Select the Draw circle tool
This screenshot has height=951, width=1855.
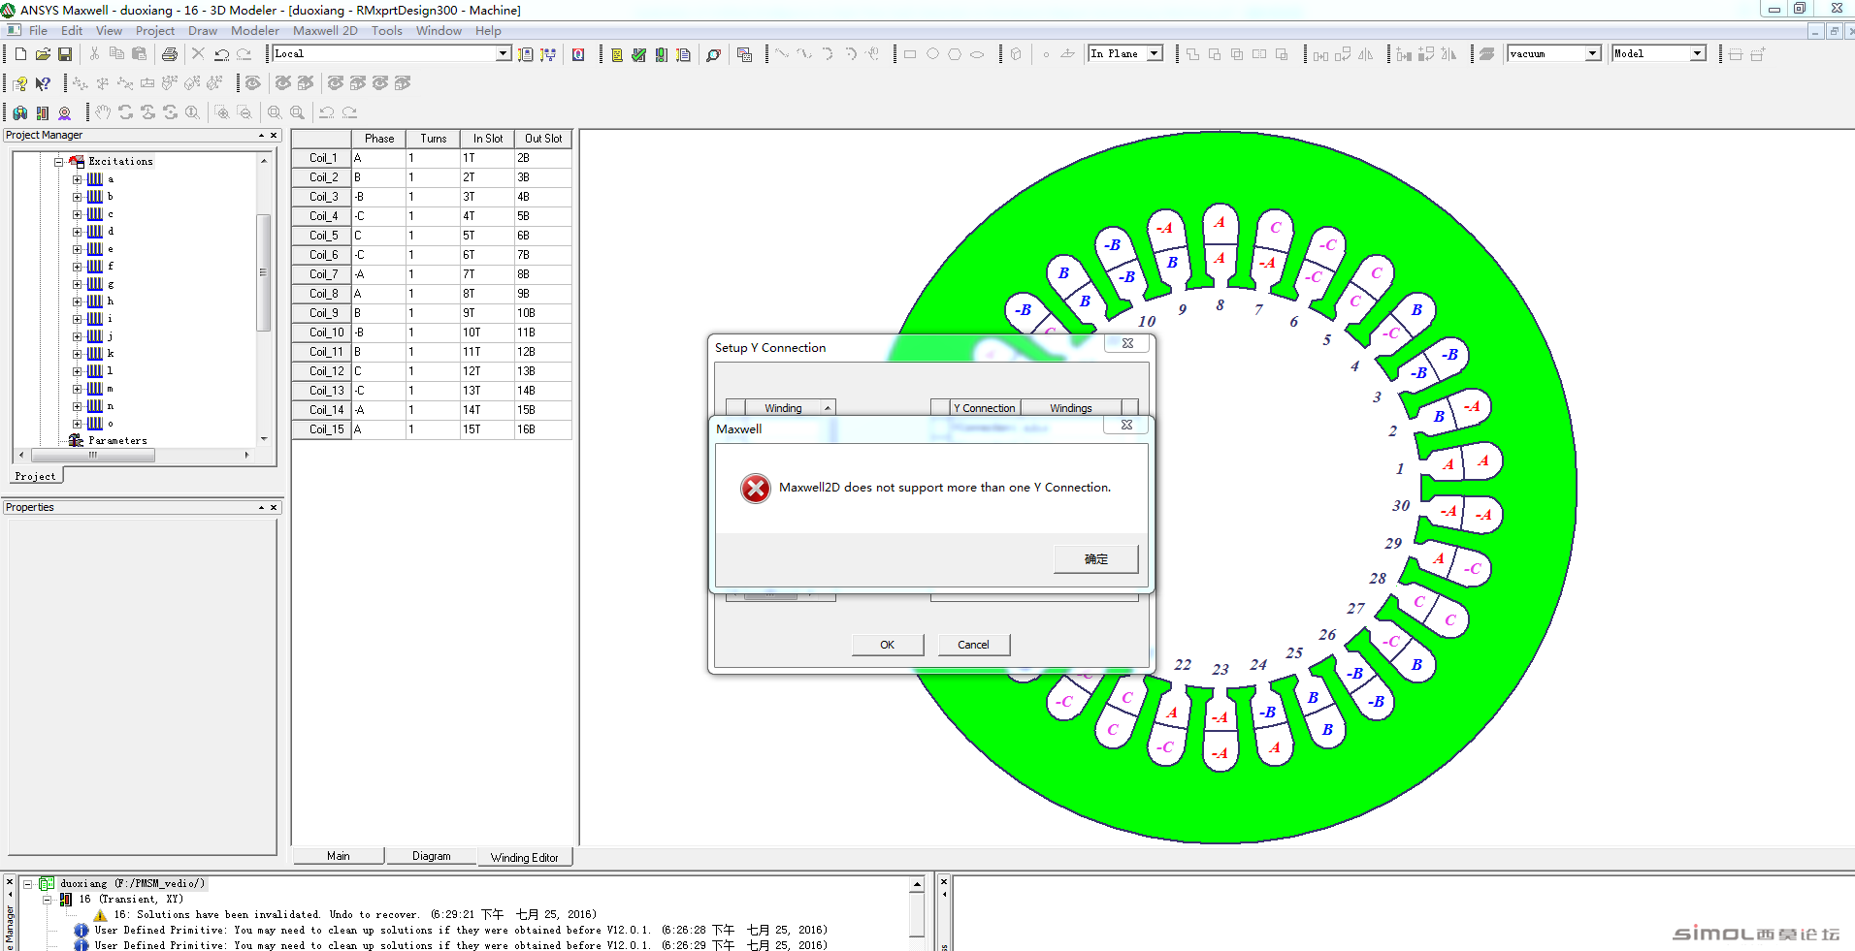pos(932,54)
